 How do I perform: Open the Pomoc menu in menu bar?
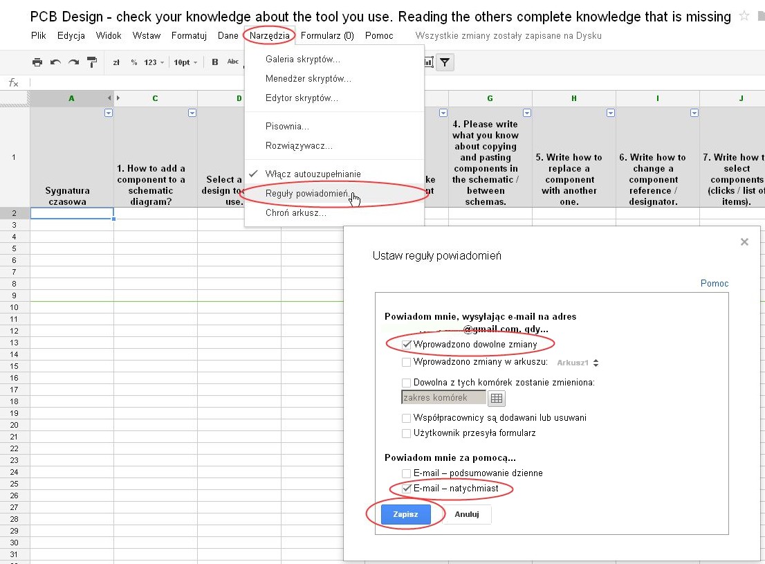379,36
